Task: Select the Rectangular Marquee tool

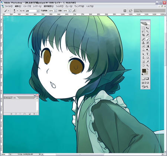Action: [144, 28]
